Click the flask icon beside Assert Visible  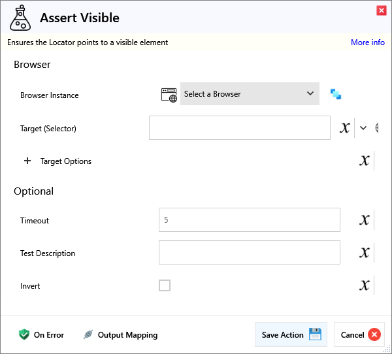[x=20, y=18]
